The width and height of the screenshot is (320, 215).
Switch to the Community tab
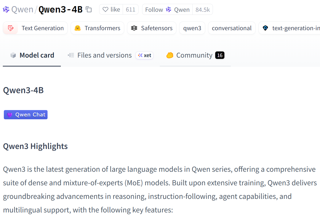coord(195,55)
